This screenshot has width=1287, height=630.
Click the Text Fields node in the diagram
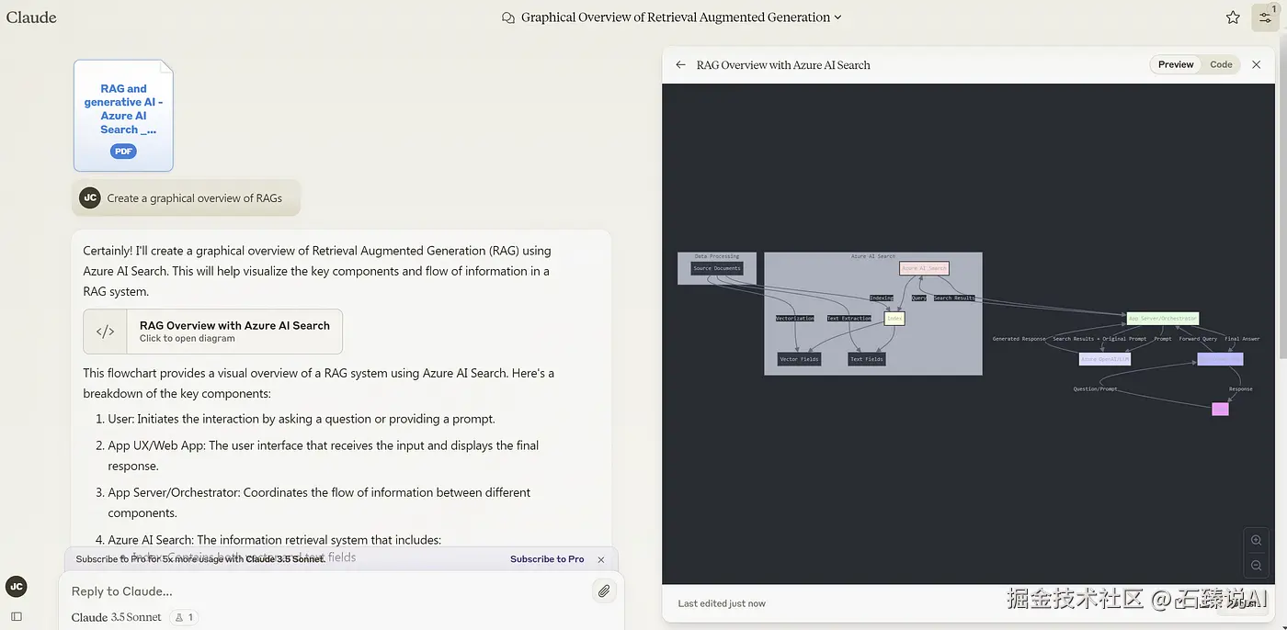[x=867, y=359]
